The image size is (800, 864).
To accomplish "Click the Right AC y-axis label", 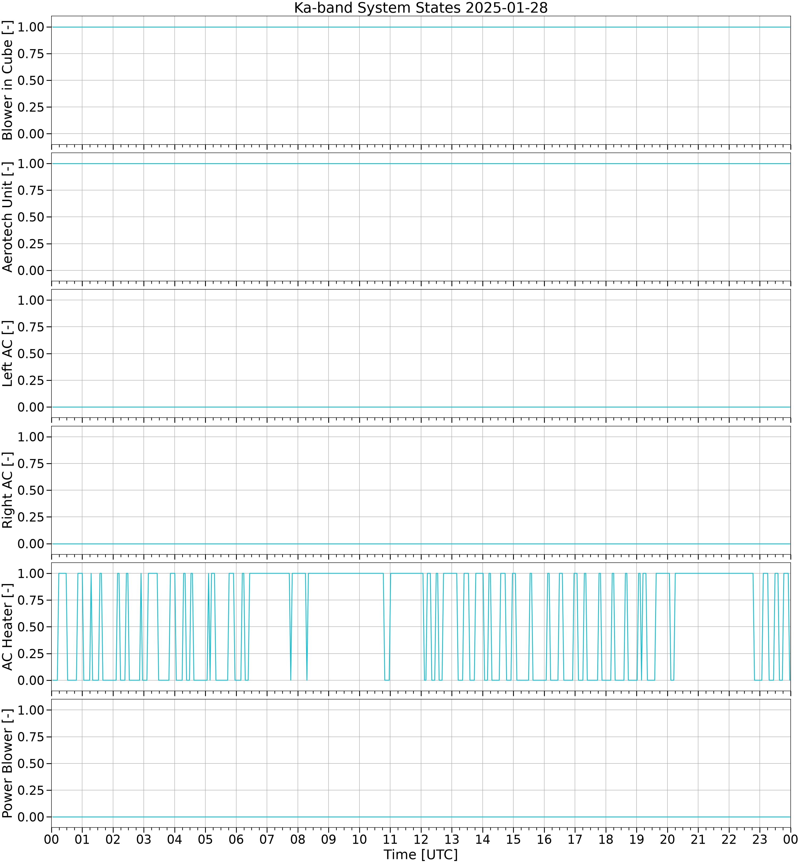I will coord(8,490).
